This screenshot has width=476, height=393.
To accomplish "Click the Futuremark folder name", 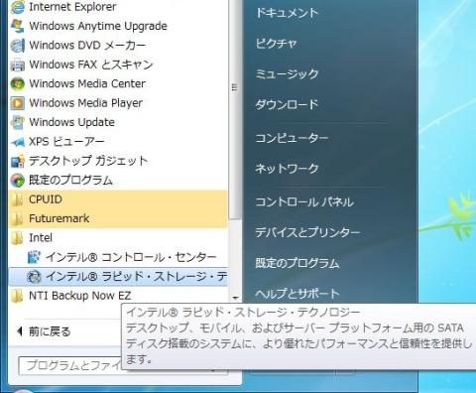I will (59, 218).
